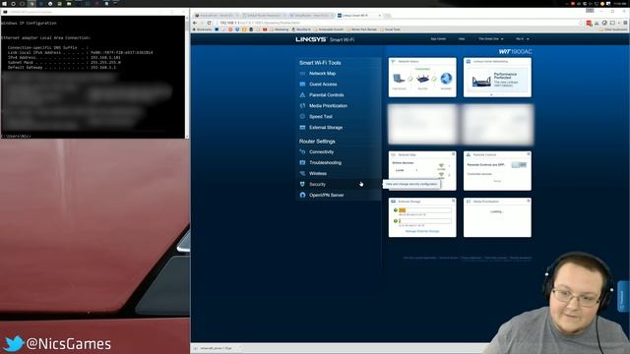Close the External Storage widget
This screenshot has width=630, height=354.
pos(453,201)
